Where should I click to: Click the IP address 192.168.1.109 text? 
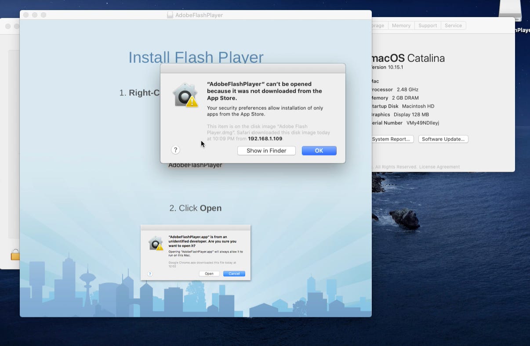click(265, 138)
